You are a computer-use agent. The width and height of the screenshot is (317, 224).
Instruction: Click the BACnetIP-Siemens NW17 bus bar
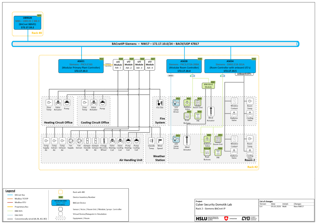pyautogui.click(x=155, y=44)
